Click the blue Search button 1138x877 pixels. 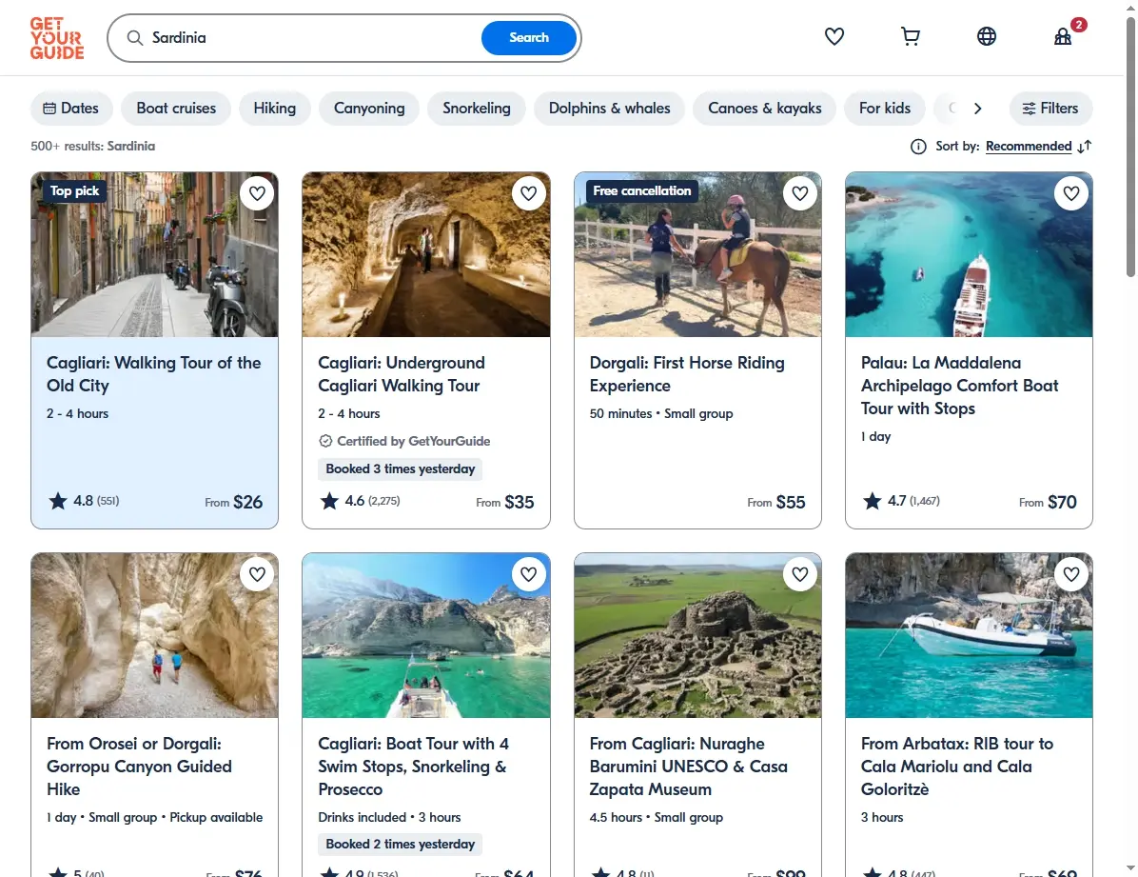click(x=529, y=38)
